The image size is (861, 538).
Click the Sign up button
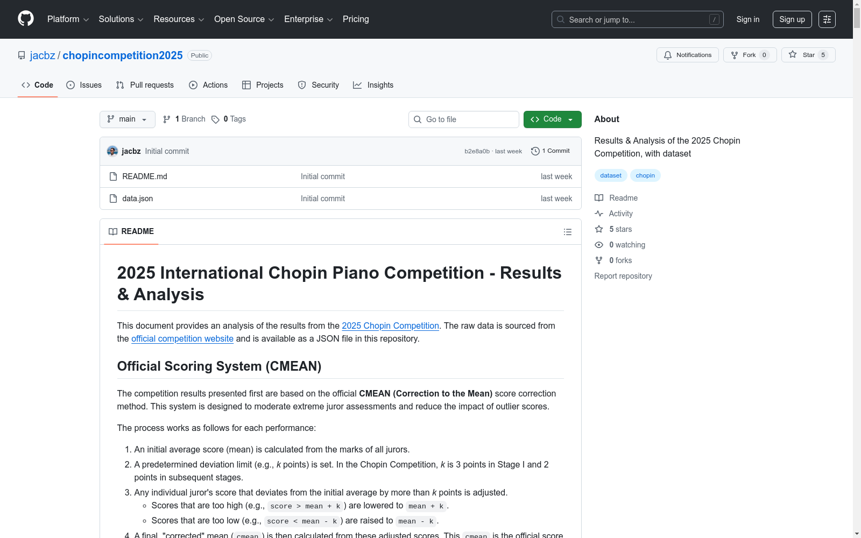[792, 19]
